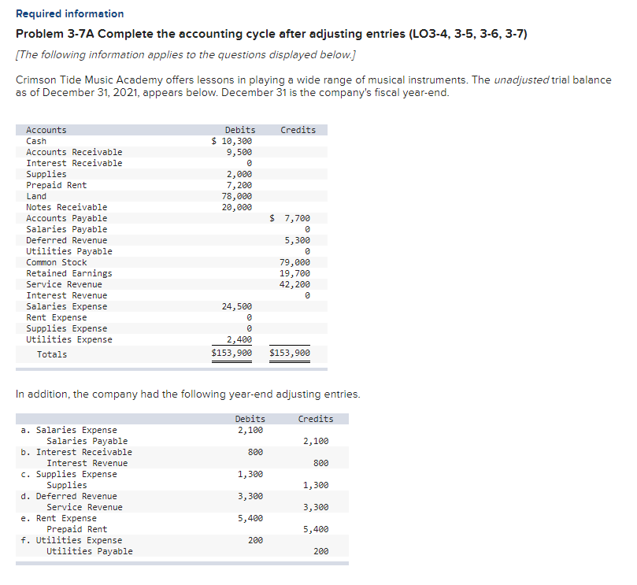The height and width of the screenshot is (585, 637).
Task: Click the adjusting entries 'Debits' header
Action: tap(250, 419)
